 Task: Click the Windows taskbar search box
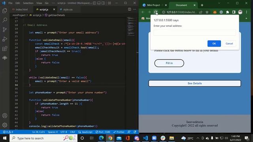43,138
